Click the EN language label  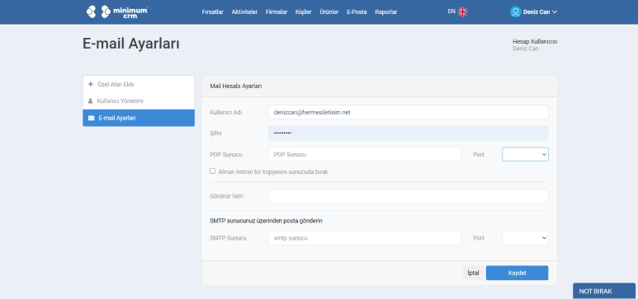point(451,12)
